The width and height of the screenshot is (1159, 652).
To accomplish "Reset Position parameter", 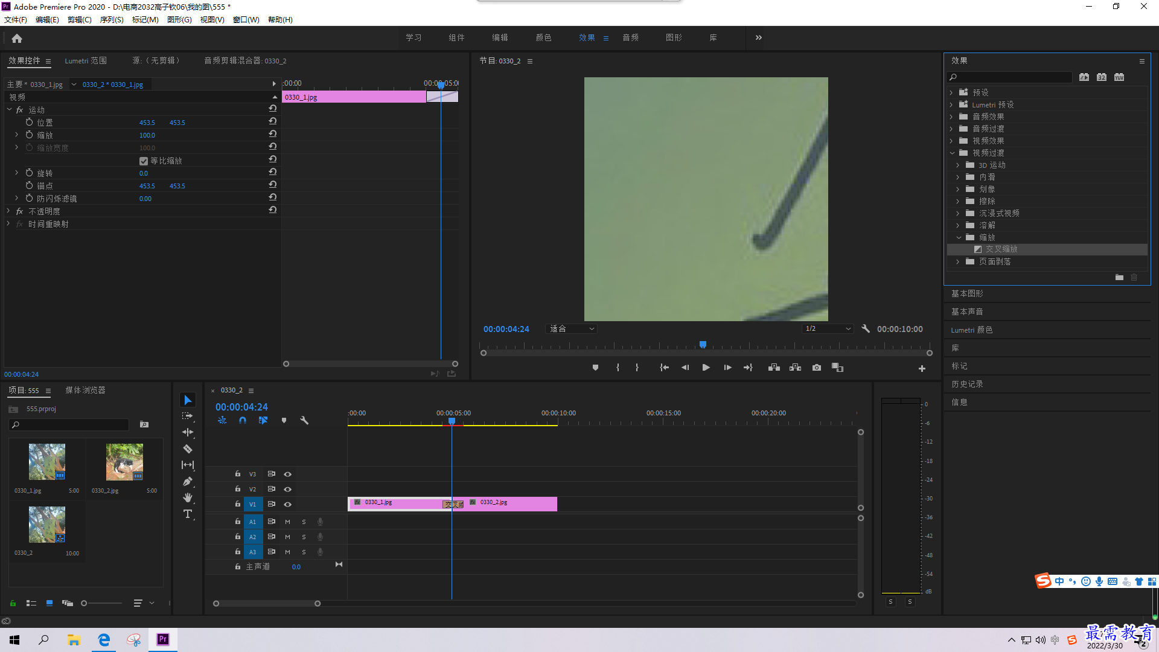I will [x=273, y=122].
